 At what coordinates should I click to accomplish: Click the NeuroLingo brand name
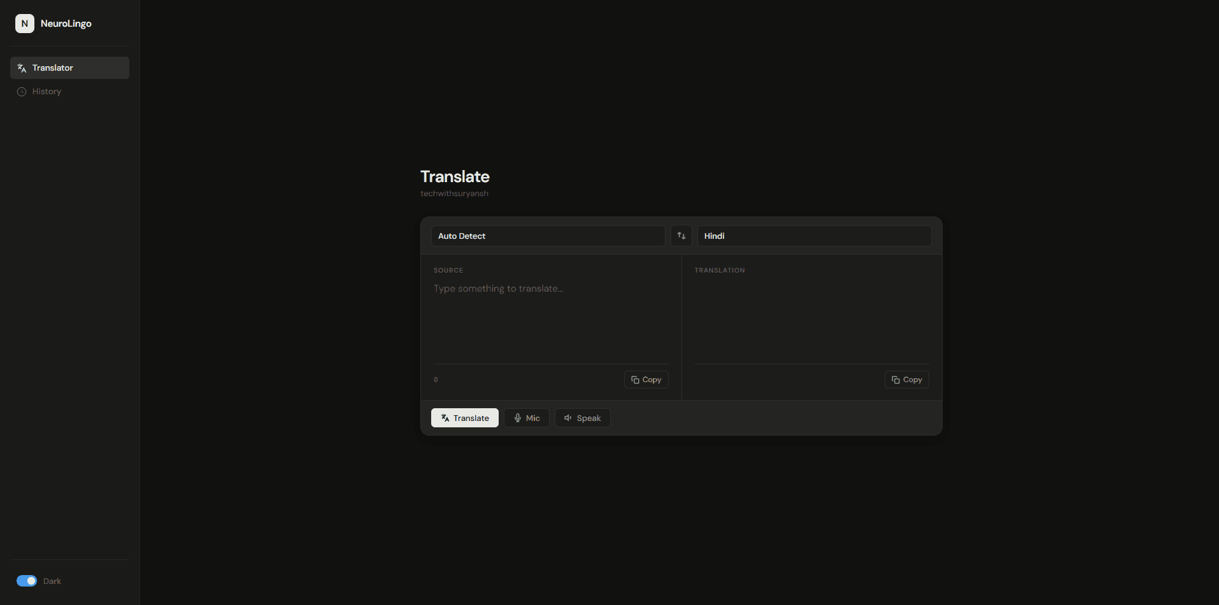[x=66, y=24]
